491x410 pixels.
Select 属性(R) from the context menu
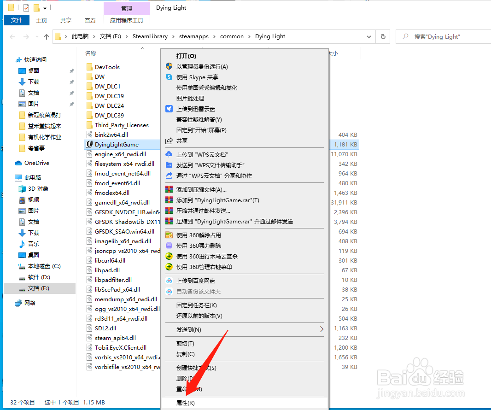click(x=245, y=403)
